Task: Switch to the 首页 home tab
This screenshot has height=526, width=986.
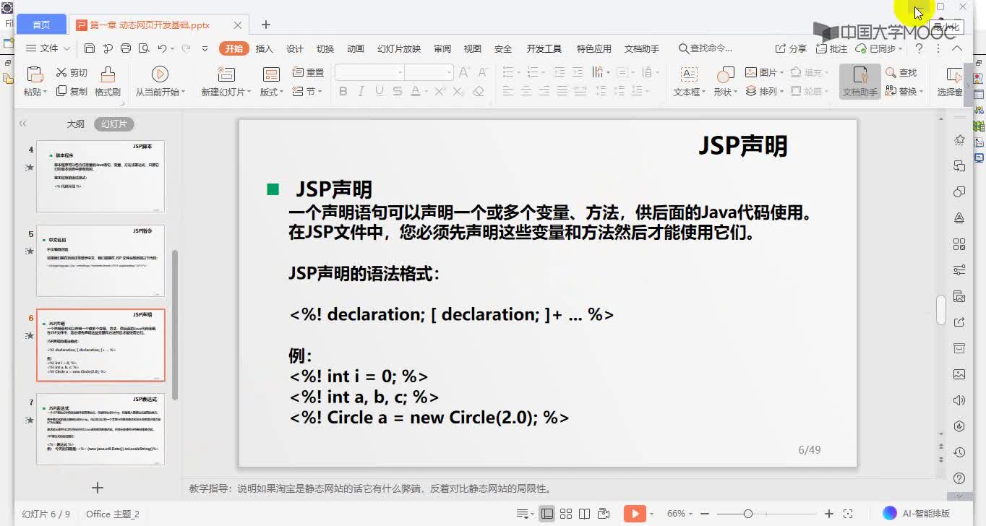Action: [x=41, y=25]
